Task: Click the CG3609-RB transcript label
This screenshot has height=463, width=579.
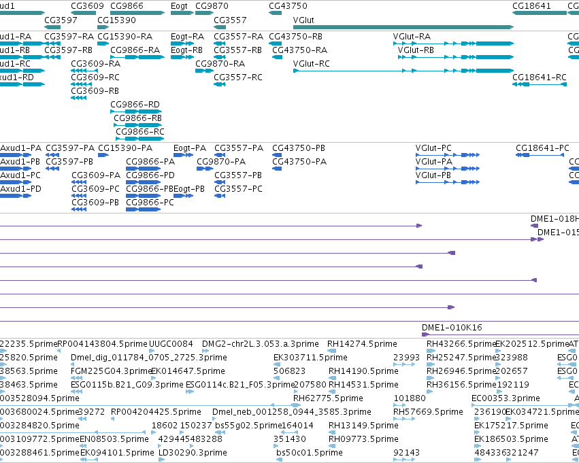Action: tap(95, 91)
